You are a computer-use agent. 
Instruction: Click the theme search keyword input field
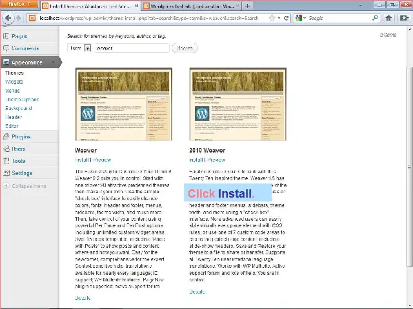tap(132, 48)
